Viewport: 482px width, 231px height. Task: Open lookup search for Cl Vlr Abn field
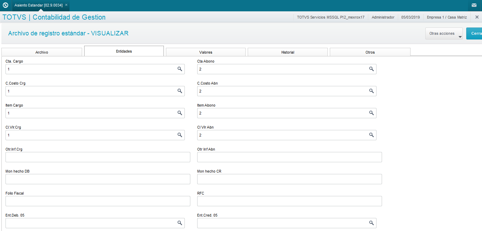pyautogui.click(x=371, y=135)
